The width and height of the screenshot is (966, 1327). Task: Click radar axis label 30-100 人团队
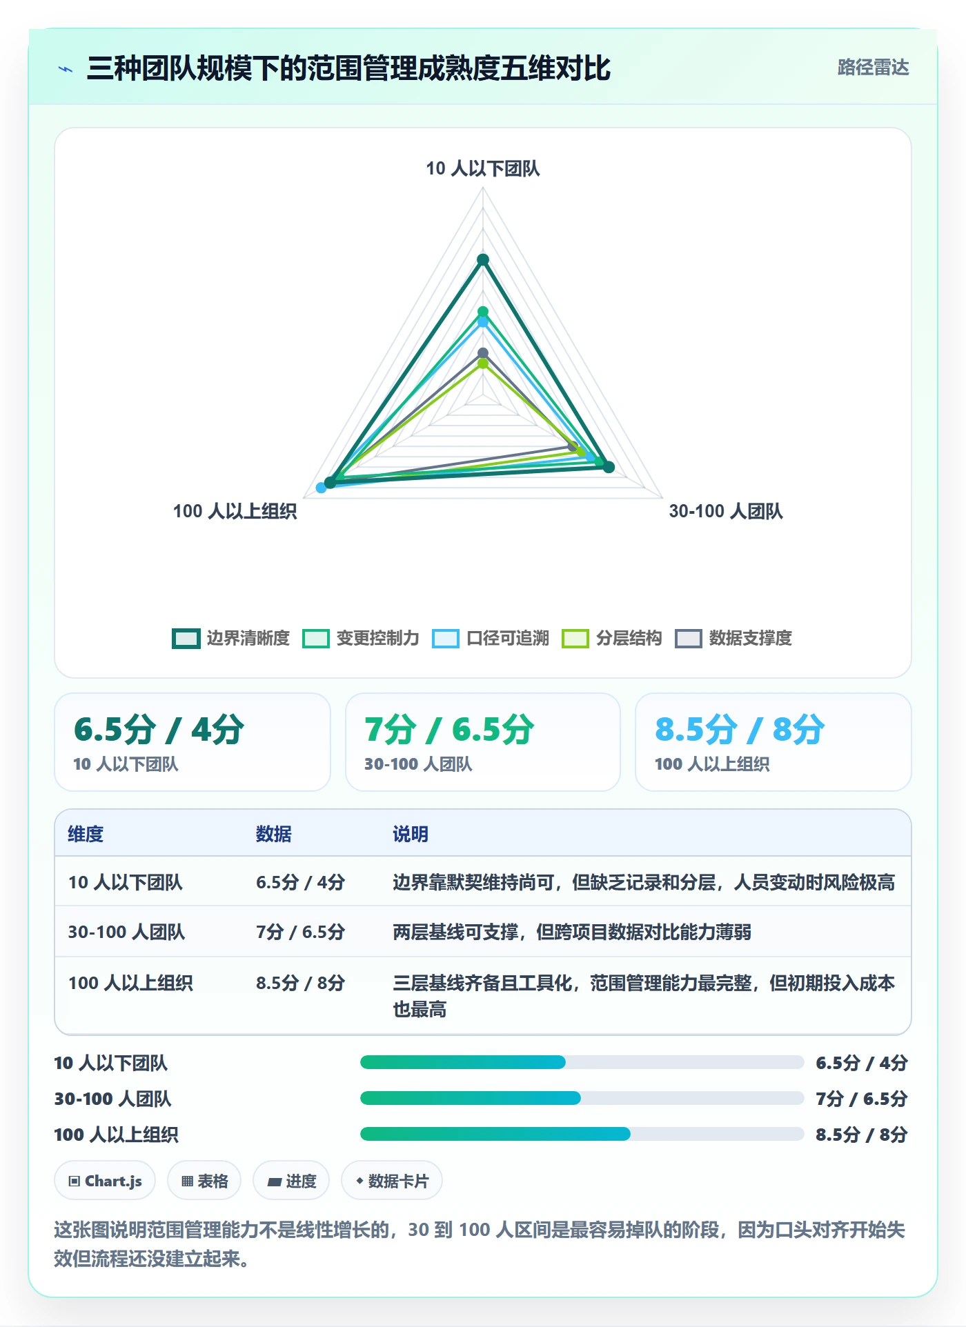(726, 511)
